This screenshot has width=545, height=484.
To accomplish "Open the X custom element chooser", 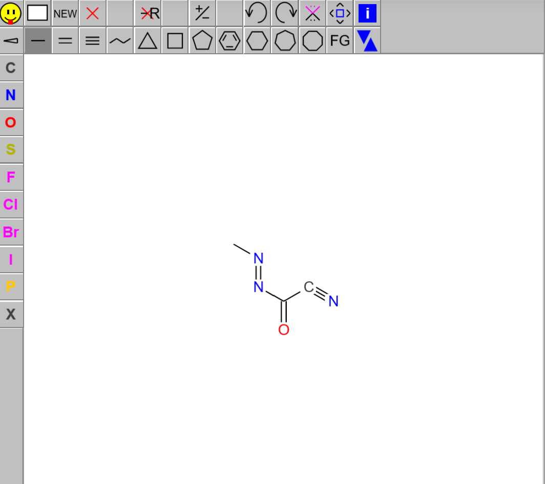I will [11, 314].
